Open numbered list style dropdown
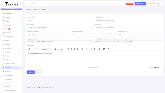This screenshot has width=165, height=93. pos(89,49)
